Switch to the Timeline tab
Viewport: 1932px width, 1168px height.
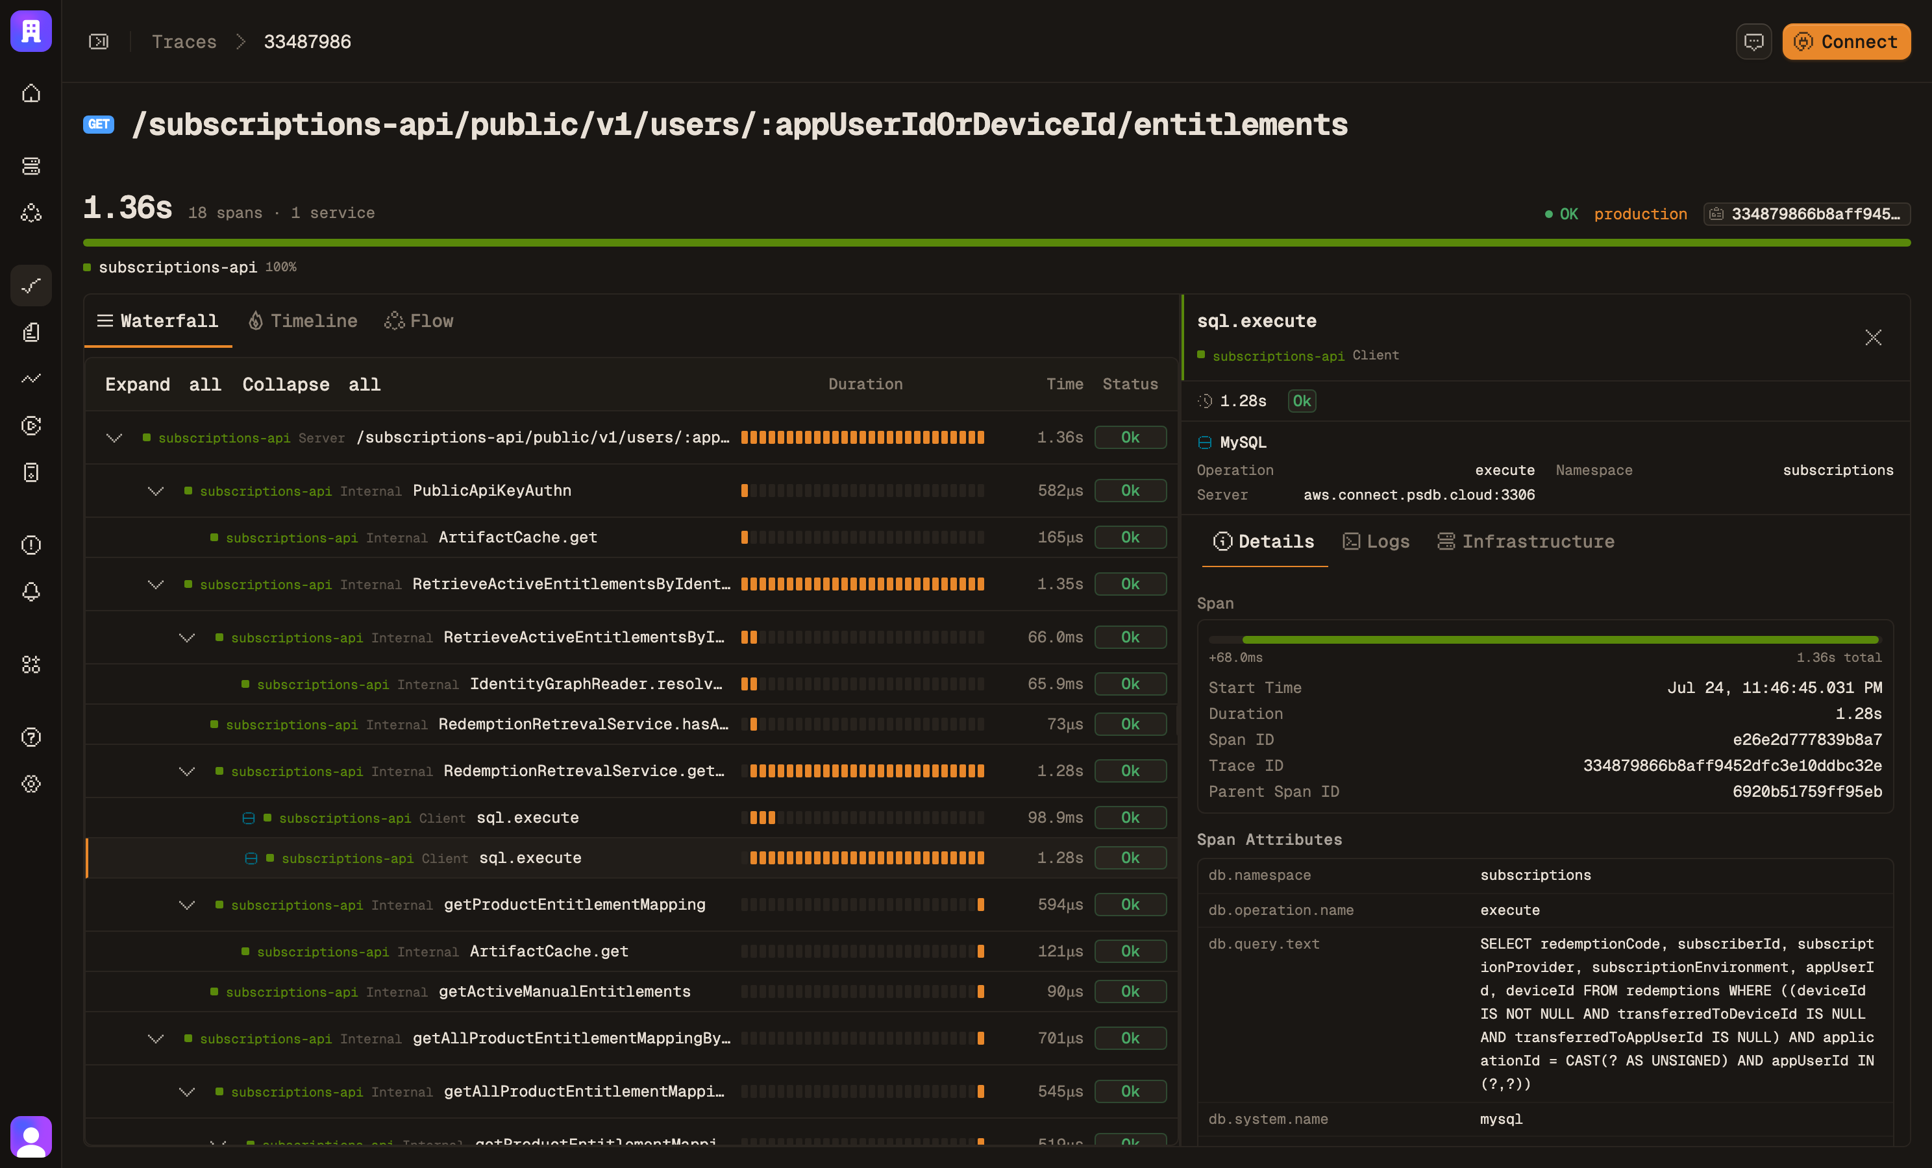[303, 321]
